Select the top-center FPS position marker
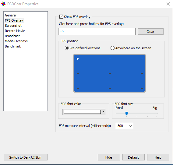The height and width of the screenshot is (165, 173). [110, 59]
